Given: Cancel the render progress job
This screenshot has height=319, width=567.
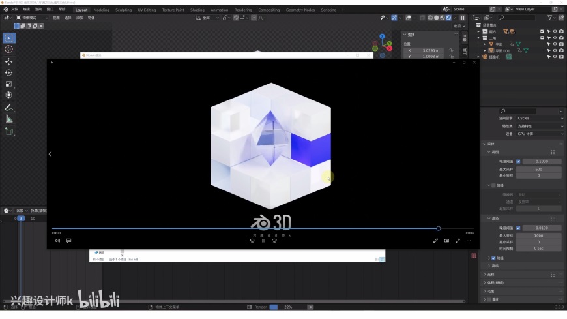Looking at the screenshot, I should (x=311, y=307).
